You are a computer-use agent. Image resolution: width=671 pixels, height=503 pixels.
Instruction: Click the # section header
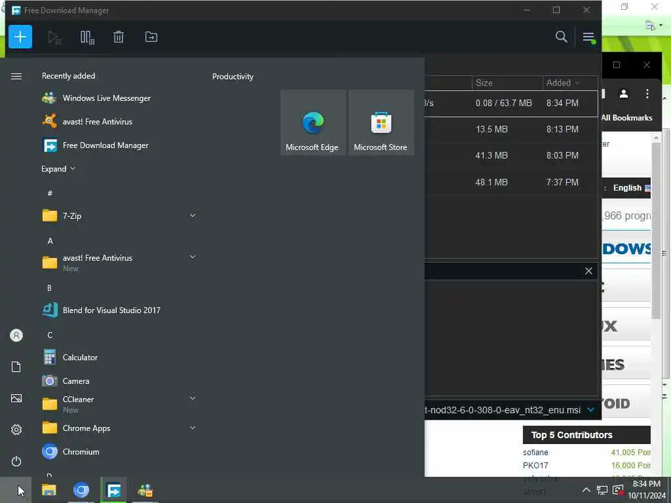(x=50, y=193)
